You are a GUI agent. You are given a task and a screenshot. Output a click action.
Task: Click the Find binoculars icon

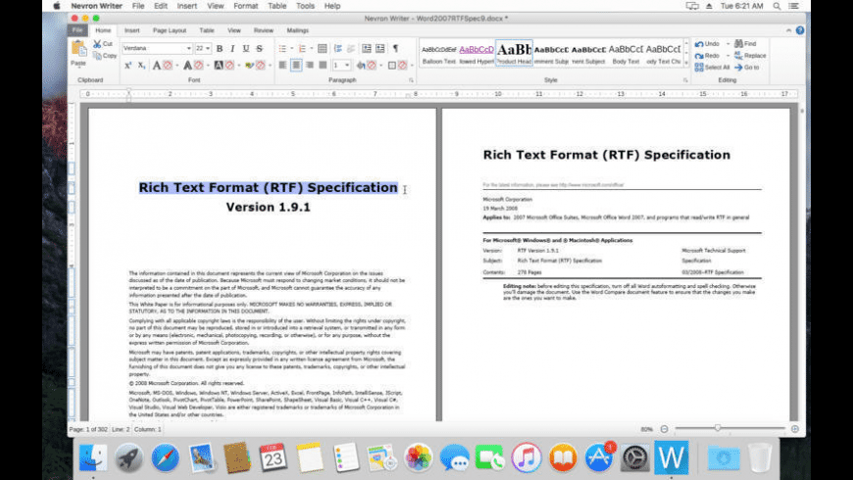point(737,44)
